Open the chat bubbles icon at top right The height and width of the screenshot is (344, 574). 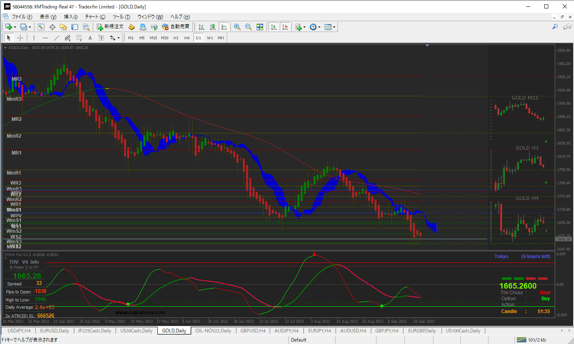(x=567, y=27)
